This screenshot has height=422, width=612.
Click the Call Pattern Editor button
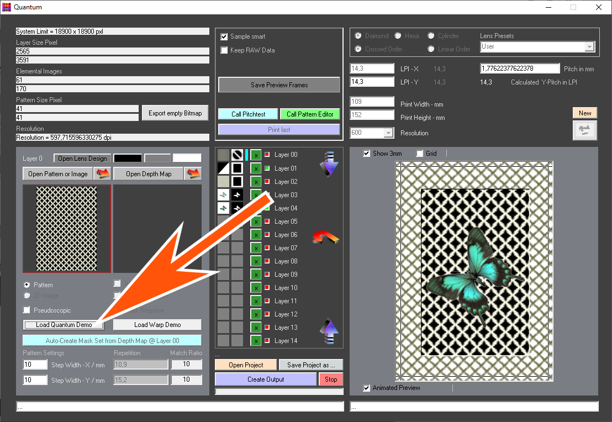click(x=310, y=114)
